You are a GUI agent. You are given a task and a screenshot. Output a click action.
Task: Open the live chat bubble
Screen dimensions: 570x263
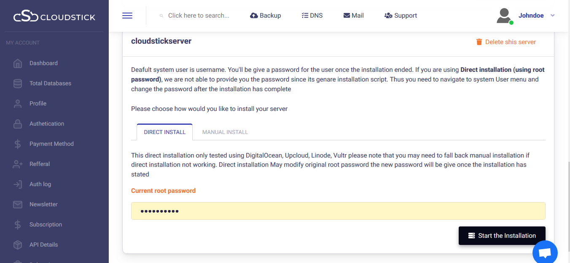545,253
